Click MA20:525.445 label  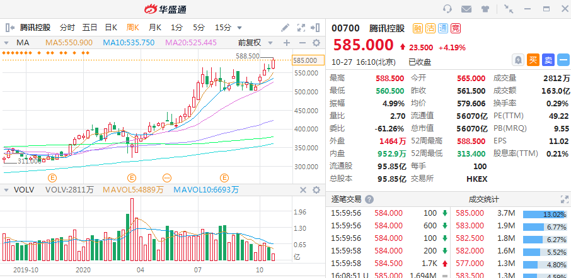coord(191,43)
